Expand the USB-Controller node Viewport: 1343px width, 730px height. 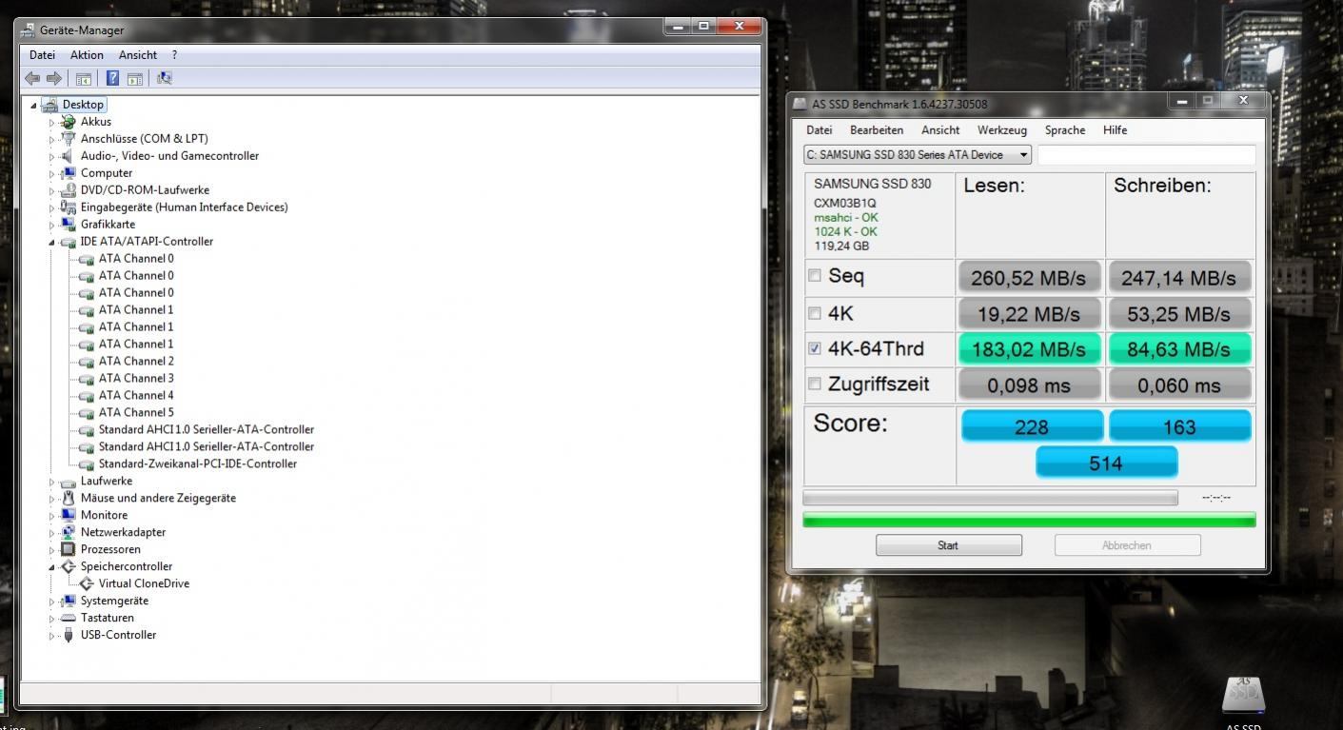53,636
